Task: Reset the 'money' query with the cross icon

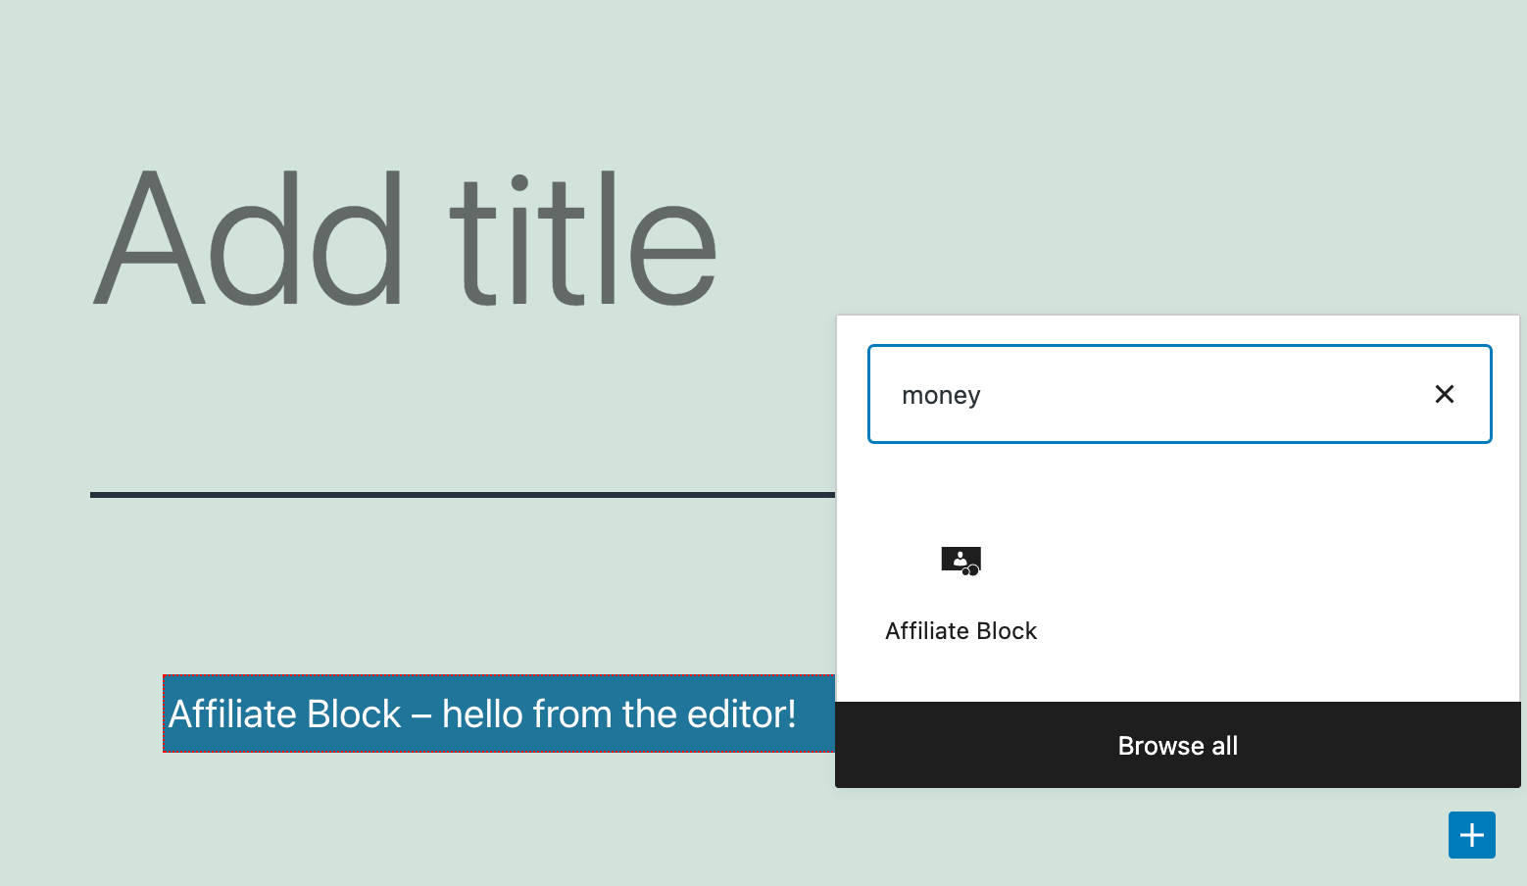Action: click(1444, 394)
